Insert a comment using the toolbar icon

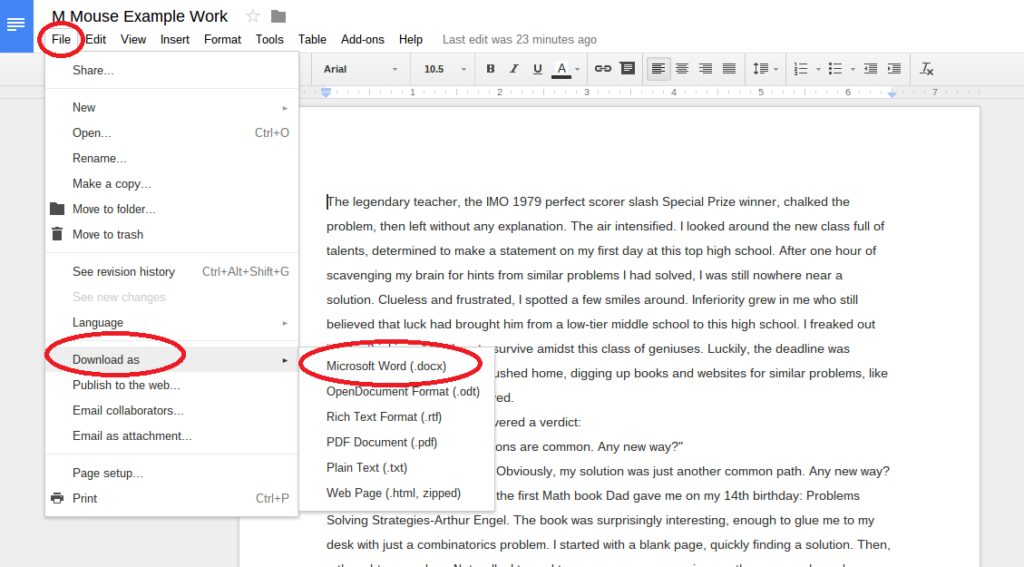pos(627,69)
